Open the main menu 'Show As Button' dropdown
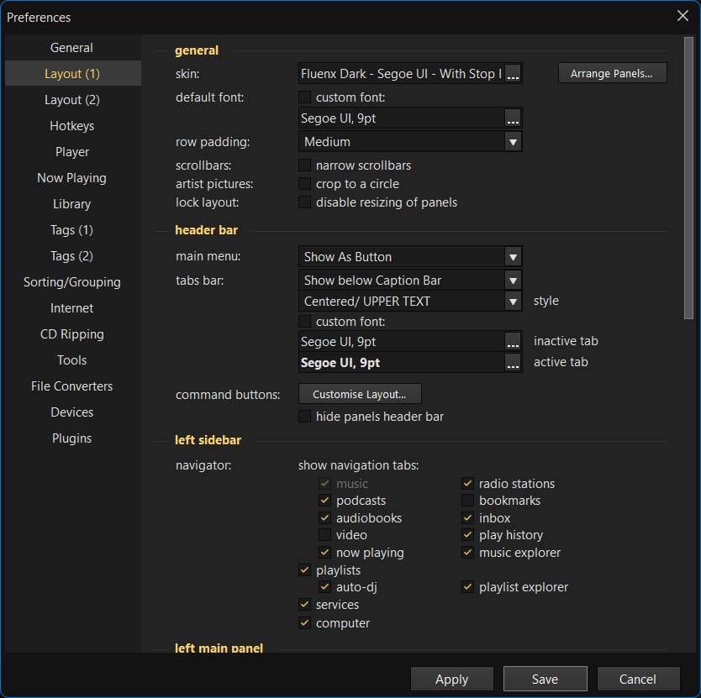The height and width of the screenshot is (698, 701). point(513,256)
